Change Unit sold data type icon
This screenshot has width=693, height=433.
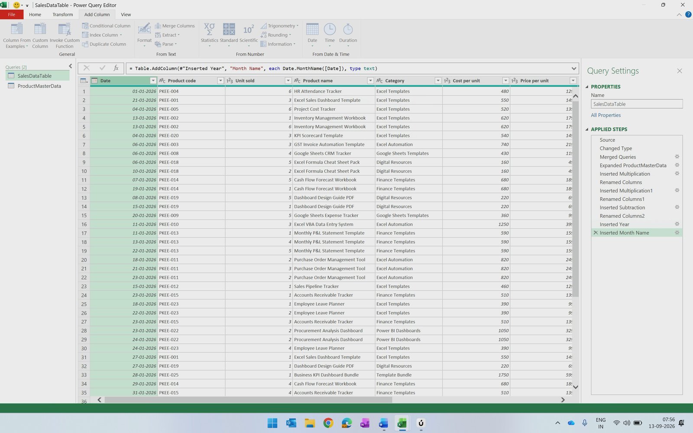[x=230, y=81]
